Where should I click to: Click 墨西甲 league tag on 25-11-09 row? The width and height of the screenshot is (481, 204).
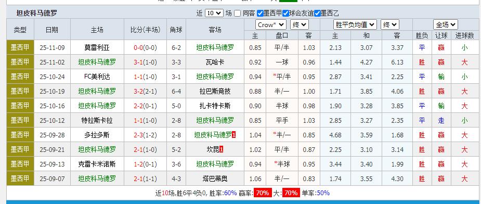coord(20,48)
